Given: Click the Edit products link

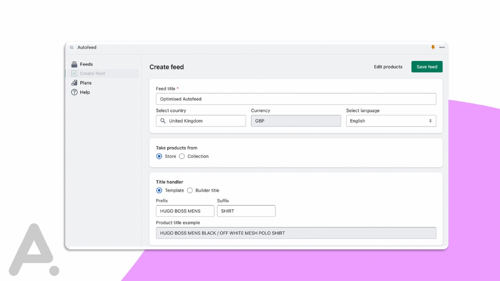Looking at the screenshot, I should pyautogui.click(x=388, y=67).
